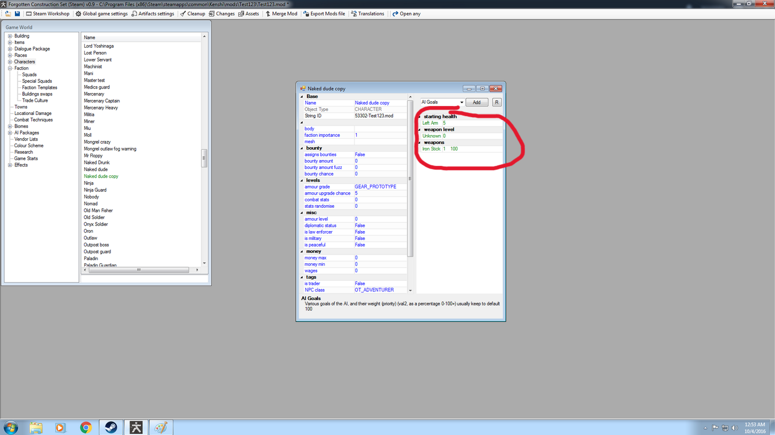Click the R button
Viewport: 775px width, 435px height.
[x=497, y=102]
